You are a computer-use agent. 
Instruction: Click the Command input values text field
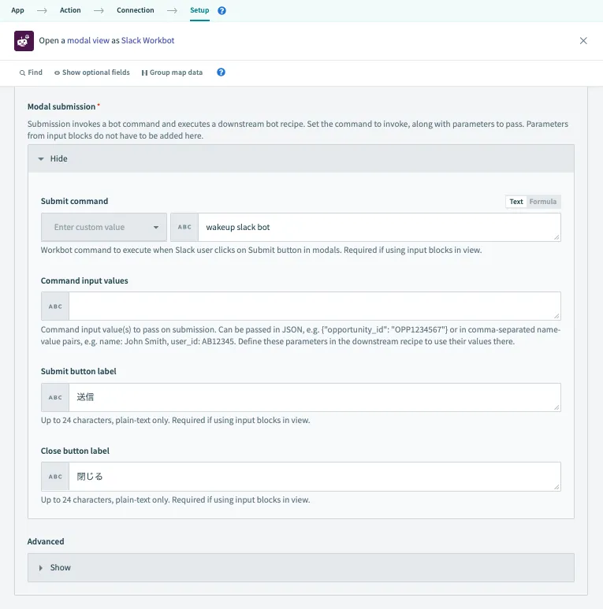(315, 306)
